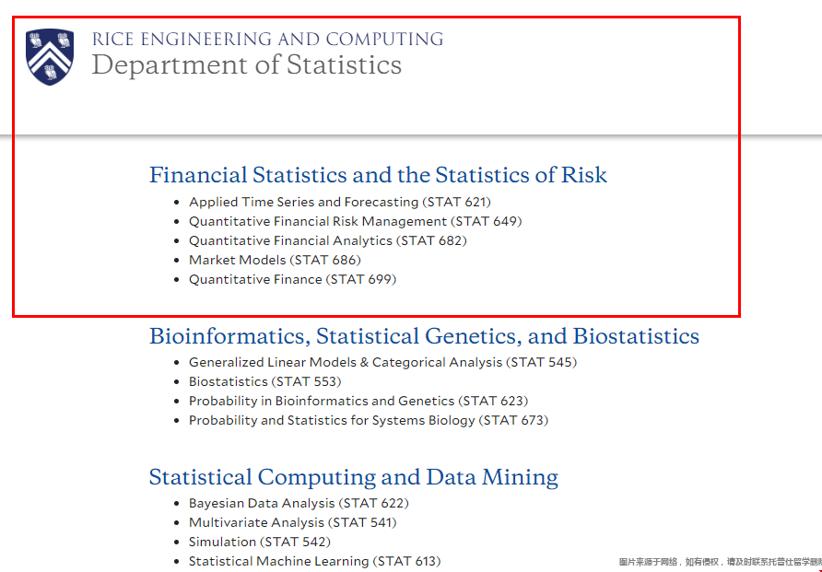Screen dimensions: 822x572
Task: Select Probability and Statistics for Systems Biology
Action: [369, 421]
